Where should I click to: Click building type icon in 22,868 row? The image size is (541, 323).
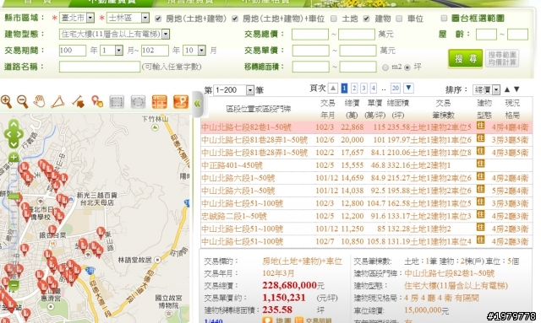click(481, 126)
